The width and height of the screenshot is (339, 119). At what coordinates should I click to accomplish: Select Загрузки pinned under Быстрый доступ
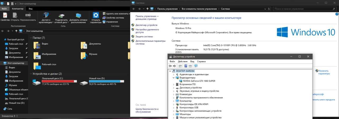[x=13, y=48]
